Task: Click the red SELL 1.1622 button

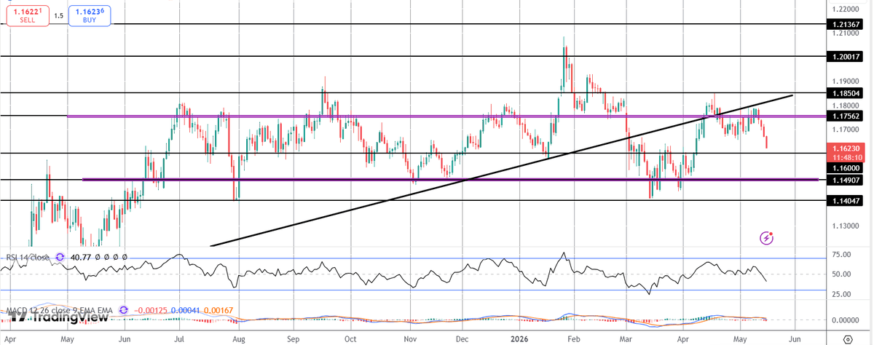Action: tap(28, 15)
